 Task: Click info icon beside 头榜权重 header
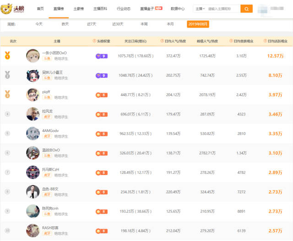click(x=94, y=41)
